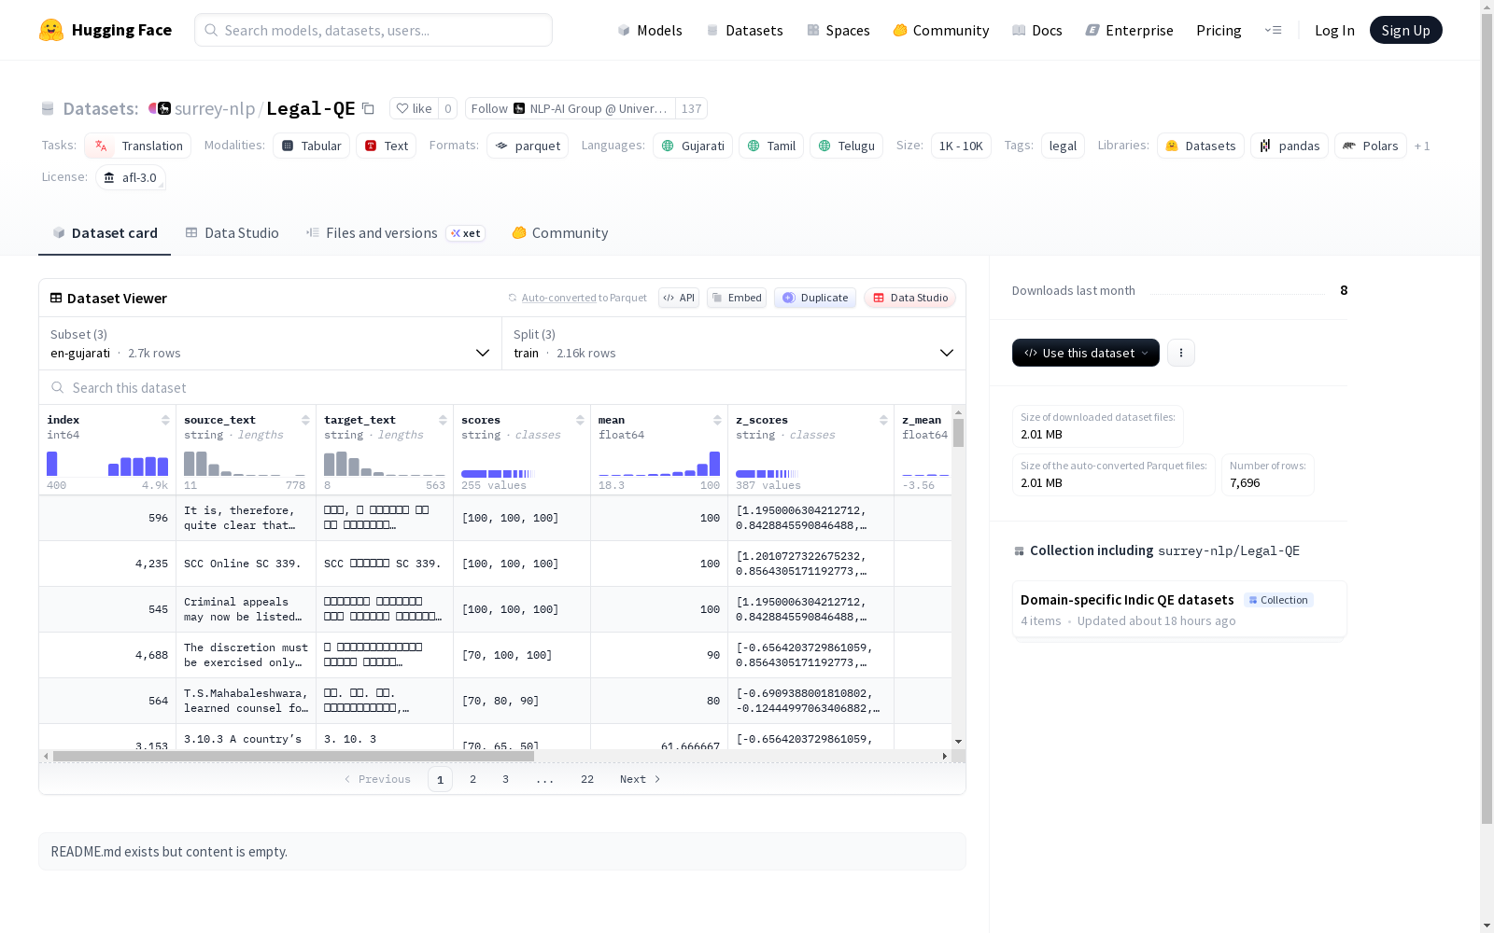
Task: Open Community in the top navigation
Action: pyautogui.click(x=941, y=30)
